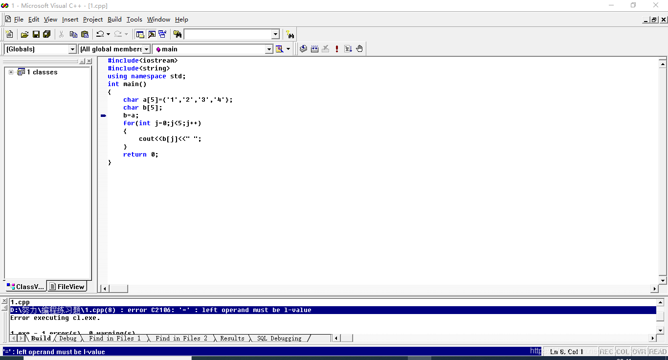Click the Build icon to build project

(x=314, y=48)
